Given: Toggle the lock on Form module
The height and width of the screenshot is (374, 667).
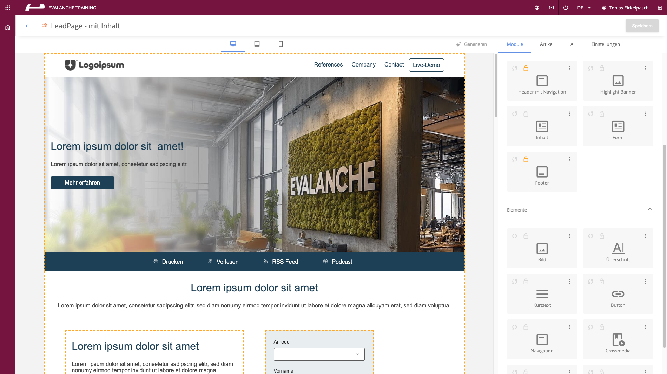Looking at the screenshot, I should pyautogui.click(x=602, y=114).
